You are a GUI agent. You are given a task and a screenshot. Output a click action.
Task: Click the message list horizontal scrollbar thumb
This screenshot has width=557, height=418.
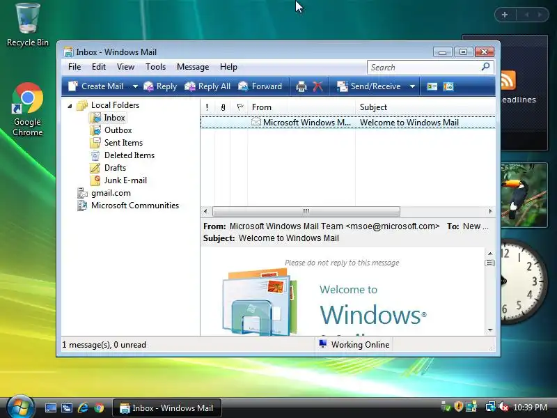[x=306, y=211]
